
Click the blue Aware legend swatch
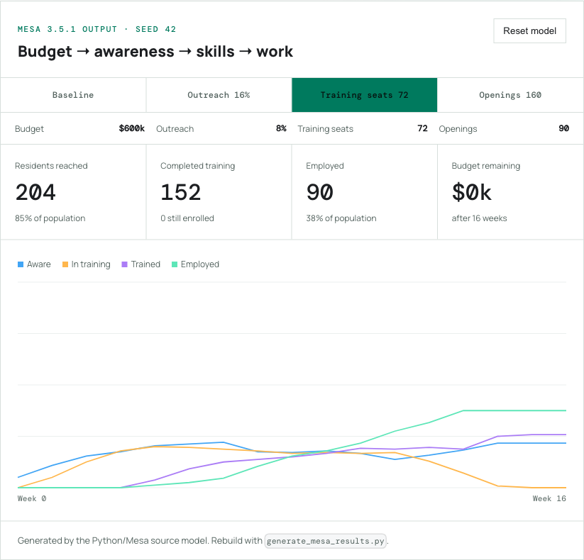[x=21, y=264]
